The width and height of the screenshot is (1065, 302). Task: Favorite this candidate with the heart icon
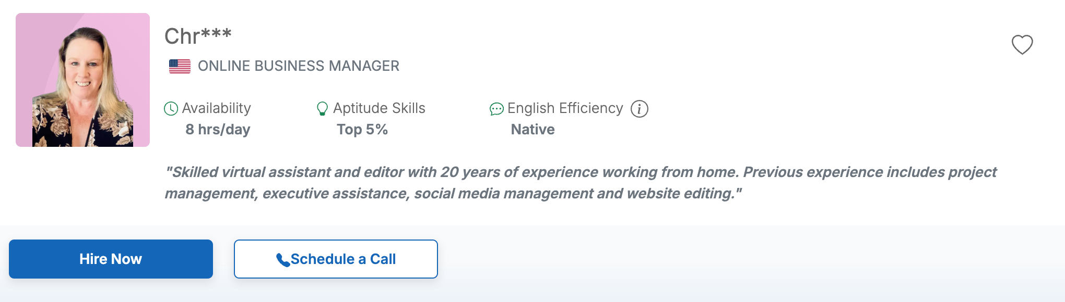pyautogui.click(x=1022, y=45)
